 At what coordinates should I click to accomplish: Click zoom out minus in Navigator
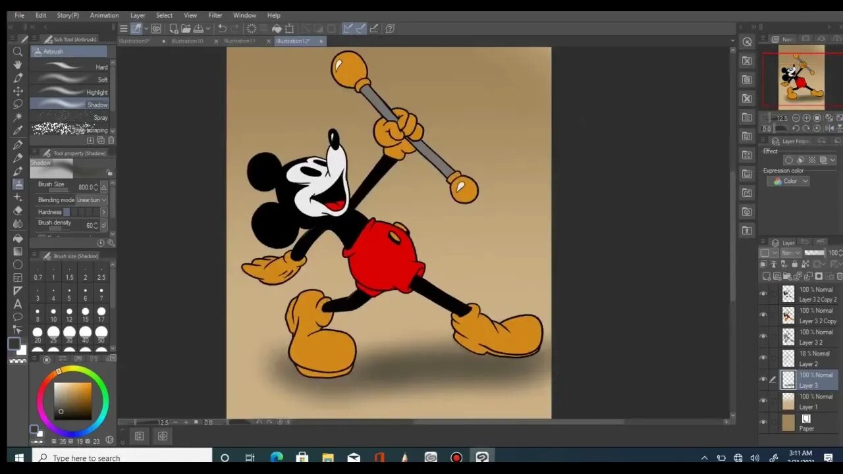click(796, 118)
